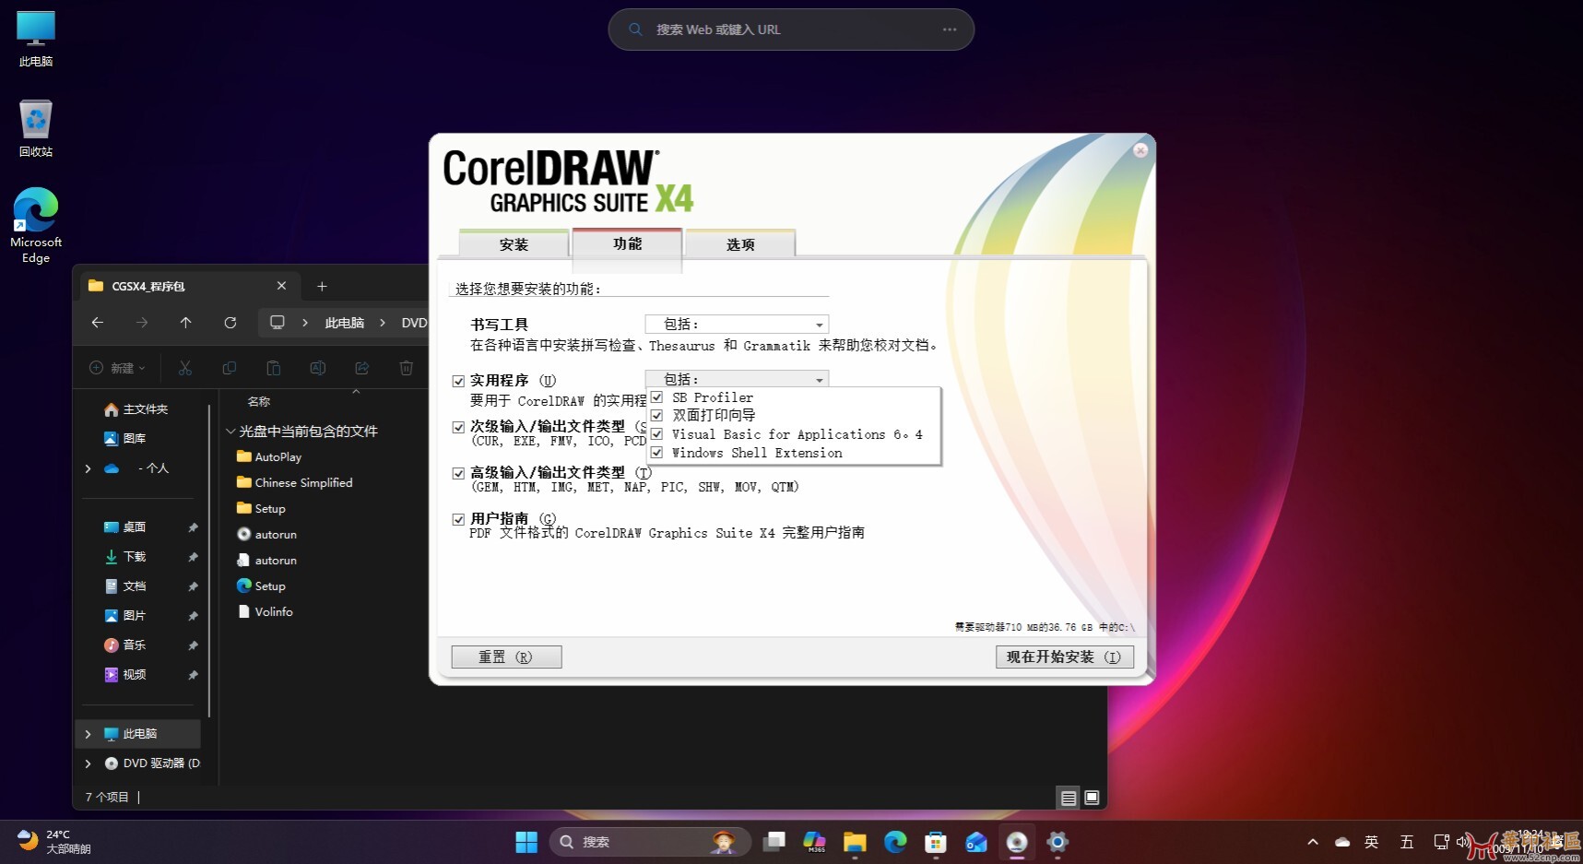The image size is (1583, 864).
Task: Click the Paste icon in the toolbar
Action: [x=273, y=368]
